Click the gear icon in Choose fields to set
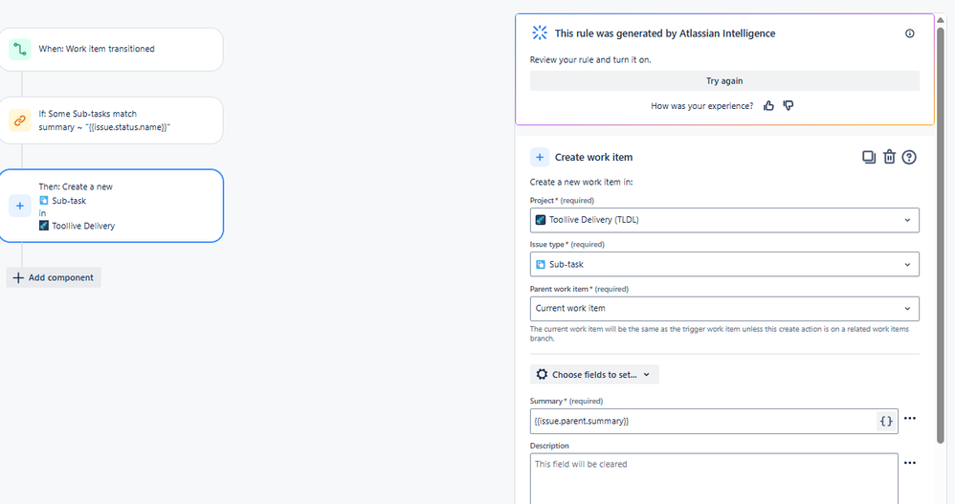 [x=542, y=374]
